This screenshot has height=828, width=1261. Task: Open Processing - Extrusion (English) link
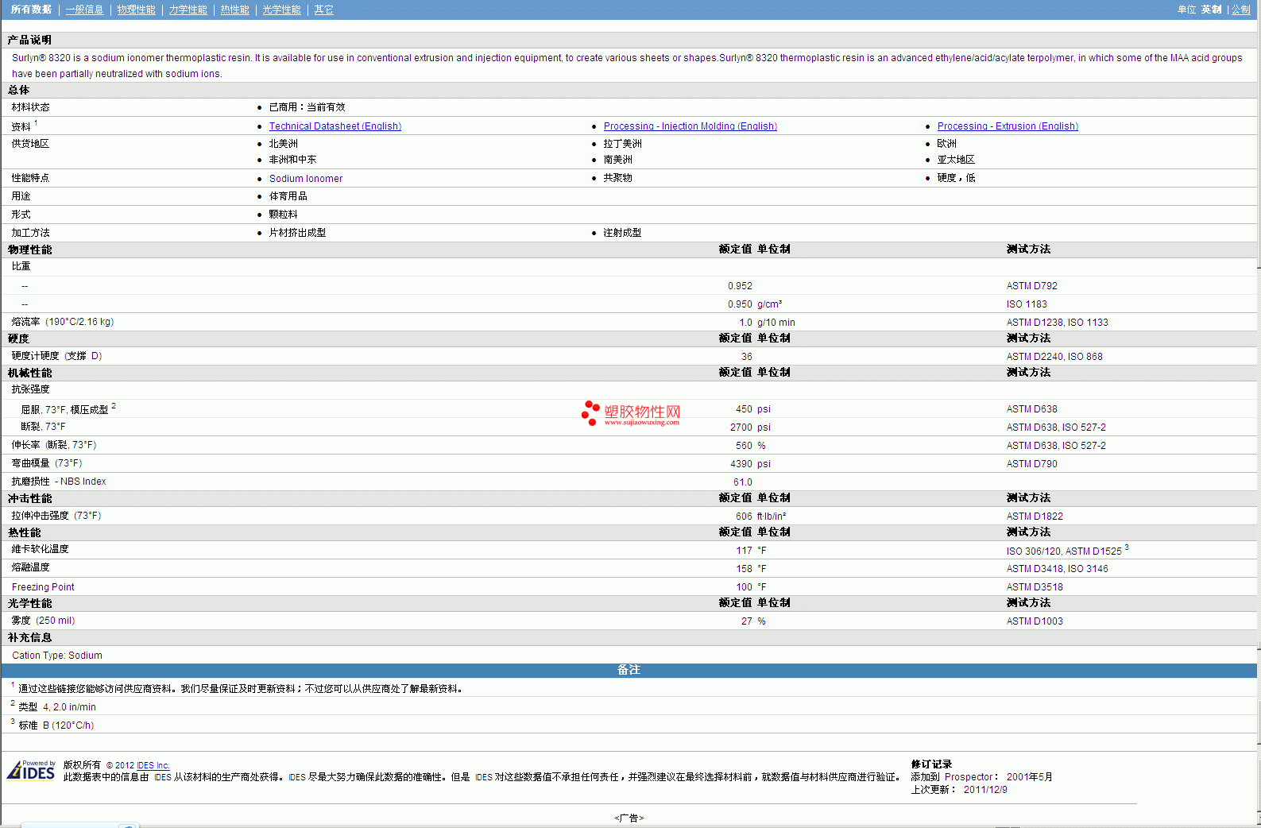tap(1007, 126)
